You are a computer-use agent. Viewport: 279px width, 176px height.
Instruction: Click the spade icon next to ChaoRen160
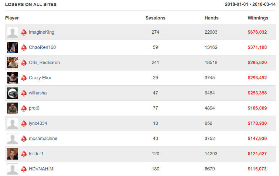[24, 47]
